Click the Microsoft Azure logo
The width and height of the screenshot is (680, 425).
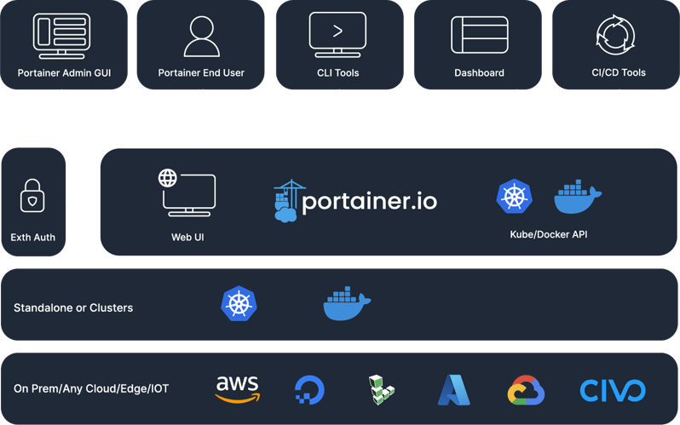pos(454,390)
